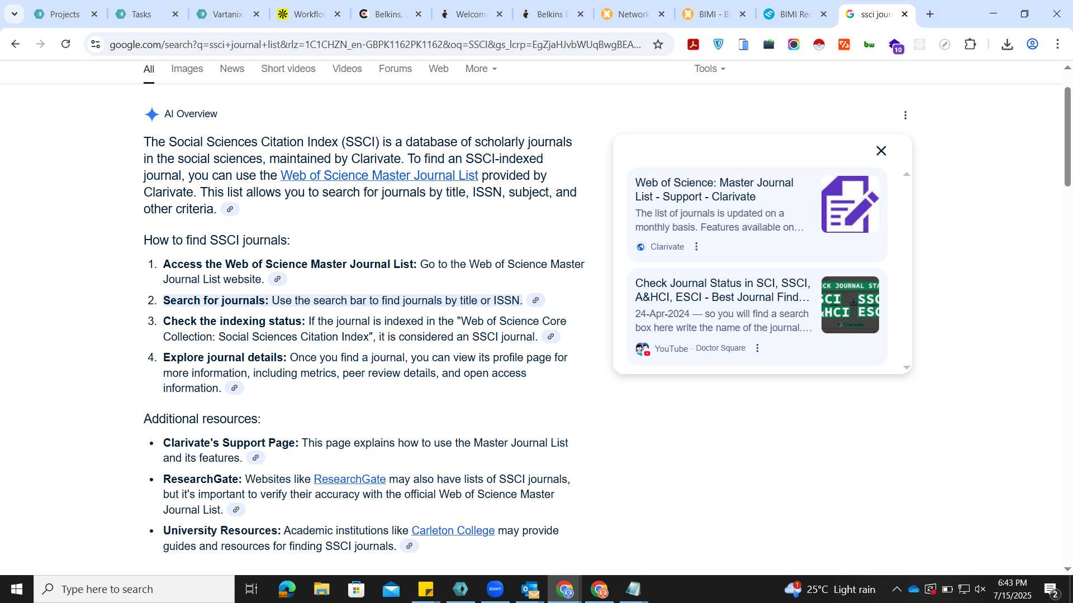
Task: Open weather widget showing 25°C Light rain
Action: pyautogui.click(x=829, y=589)
